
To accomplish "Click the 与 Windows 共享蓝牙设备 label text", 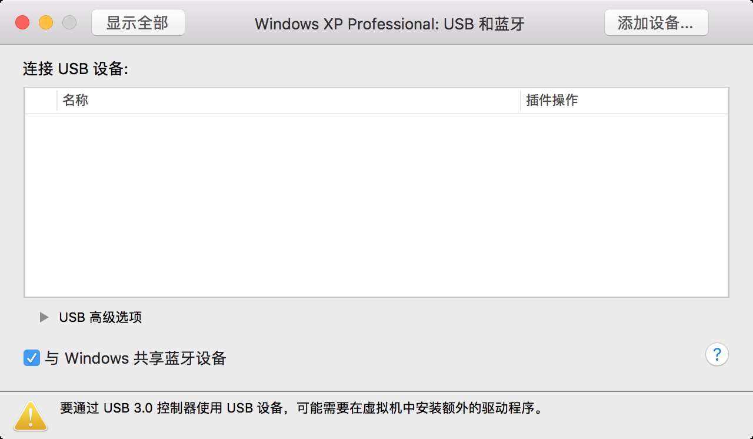I will [135, 358].
